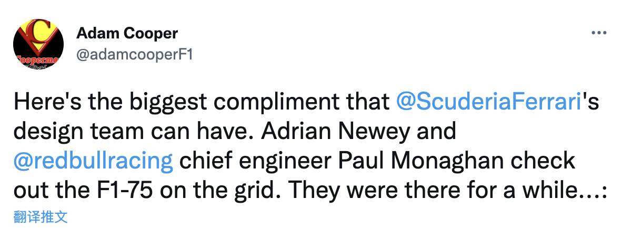
Task: Click the @adamcooperF1 handle
Action: tap(135, 55)
